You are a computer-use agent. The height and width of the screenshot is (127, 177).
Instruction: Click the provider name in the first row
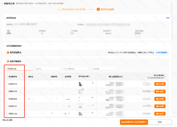click(x=13, y=84)
